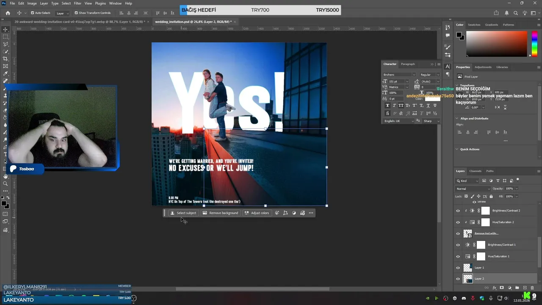The width and height of the screenshot is (542, 305).
Task: Open the Kind layer filter dropdown
Action: (467, 181)
